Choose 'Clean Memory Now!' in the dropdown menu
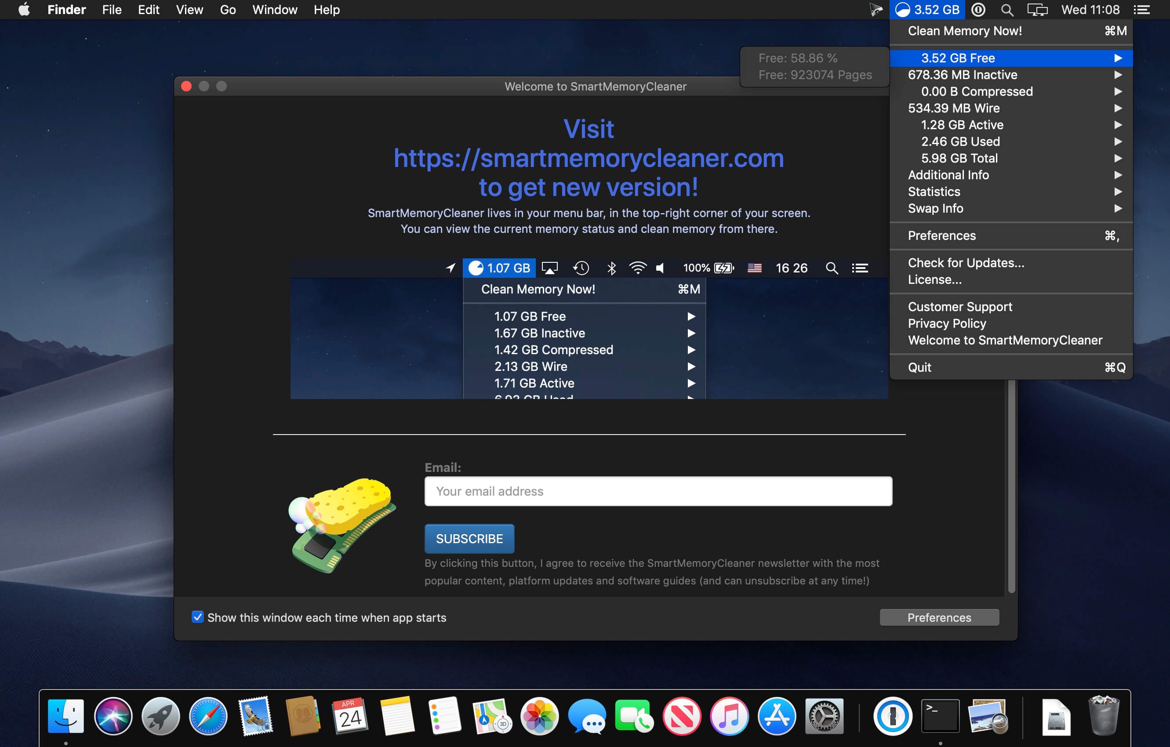 point(1011,31)
